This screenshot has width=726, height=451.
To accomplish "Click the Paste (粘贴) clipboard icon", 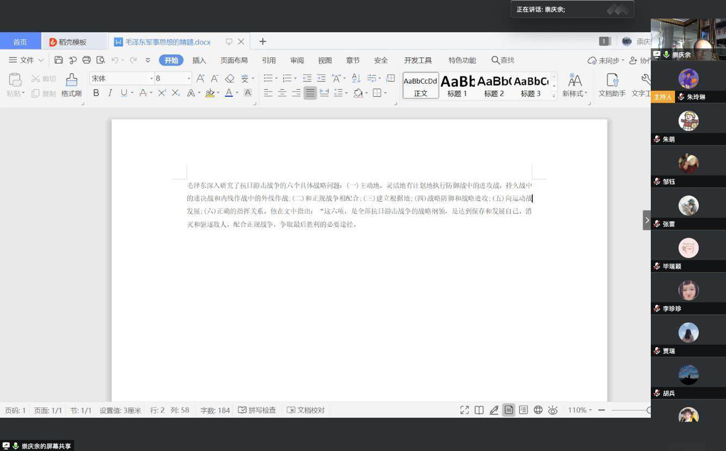I will tap(15, 80).
